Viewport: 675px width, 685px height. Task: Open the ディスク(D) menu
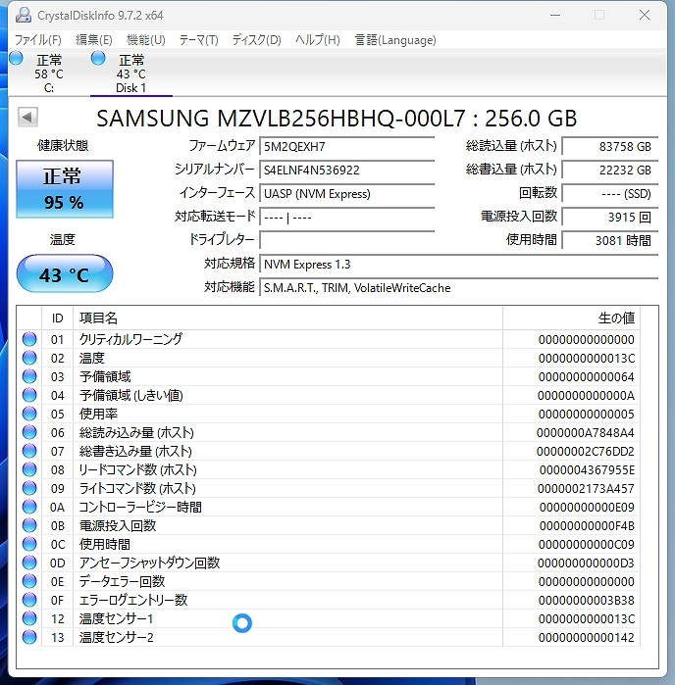click(x=256, y=40)
